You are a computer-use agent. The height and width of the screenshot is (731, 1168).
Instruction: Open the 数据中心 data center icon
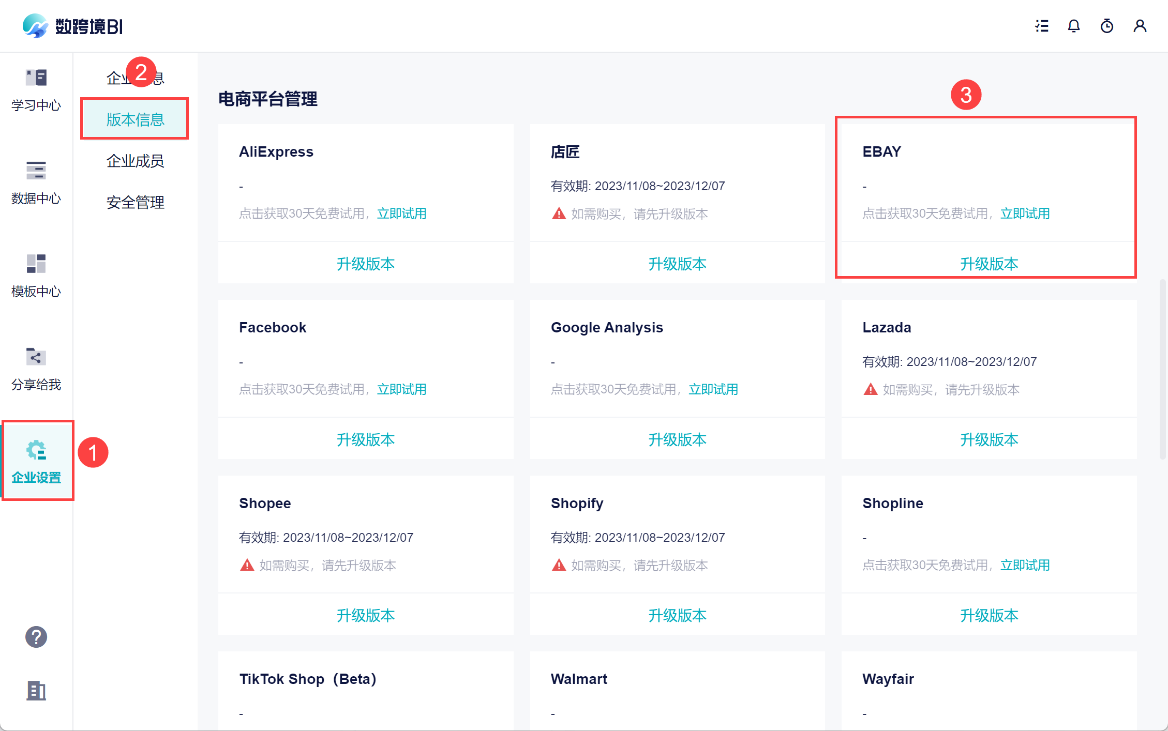tap(36, 171)
